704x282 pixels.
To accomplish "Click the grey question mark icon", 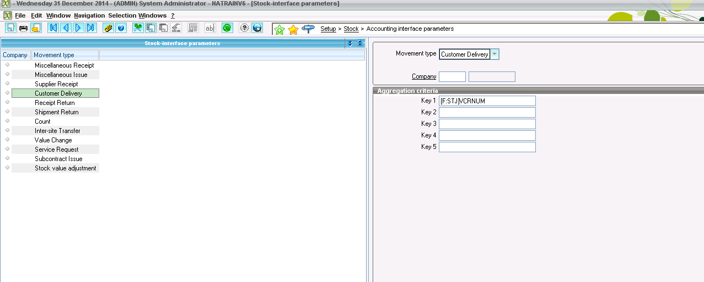I will click(244, 27).
